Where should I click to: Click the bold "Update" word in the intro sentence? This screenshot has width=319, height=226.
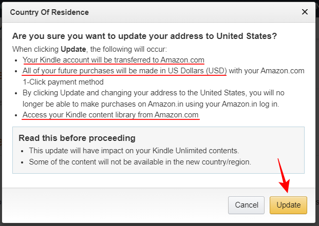(x=71, y=49)
